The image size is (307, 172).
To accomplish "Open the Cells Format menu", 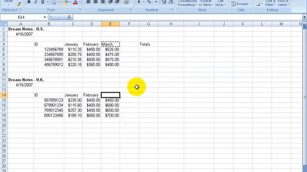I will click(241, 4).
